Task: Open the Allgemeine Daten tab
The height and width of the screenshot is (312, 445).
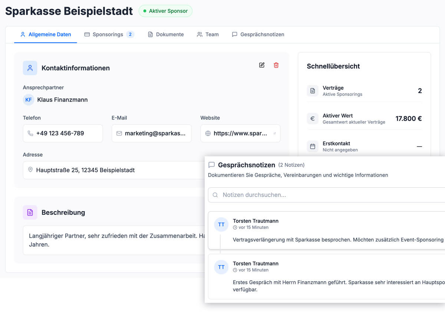Action: [46, 35]
